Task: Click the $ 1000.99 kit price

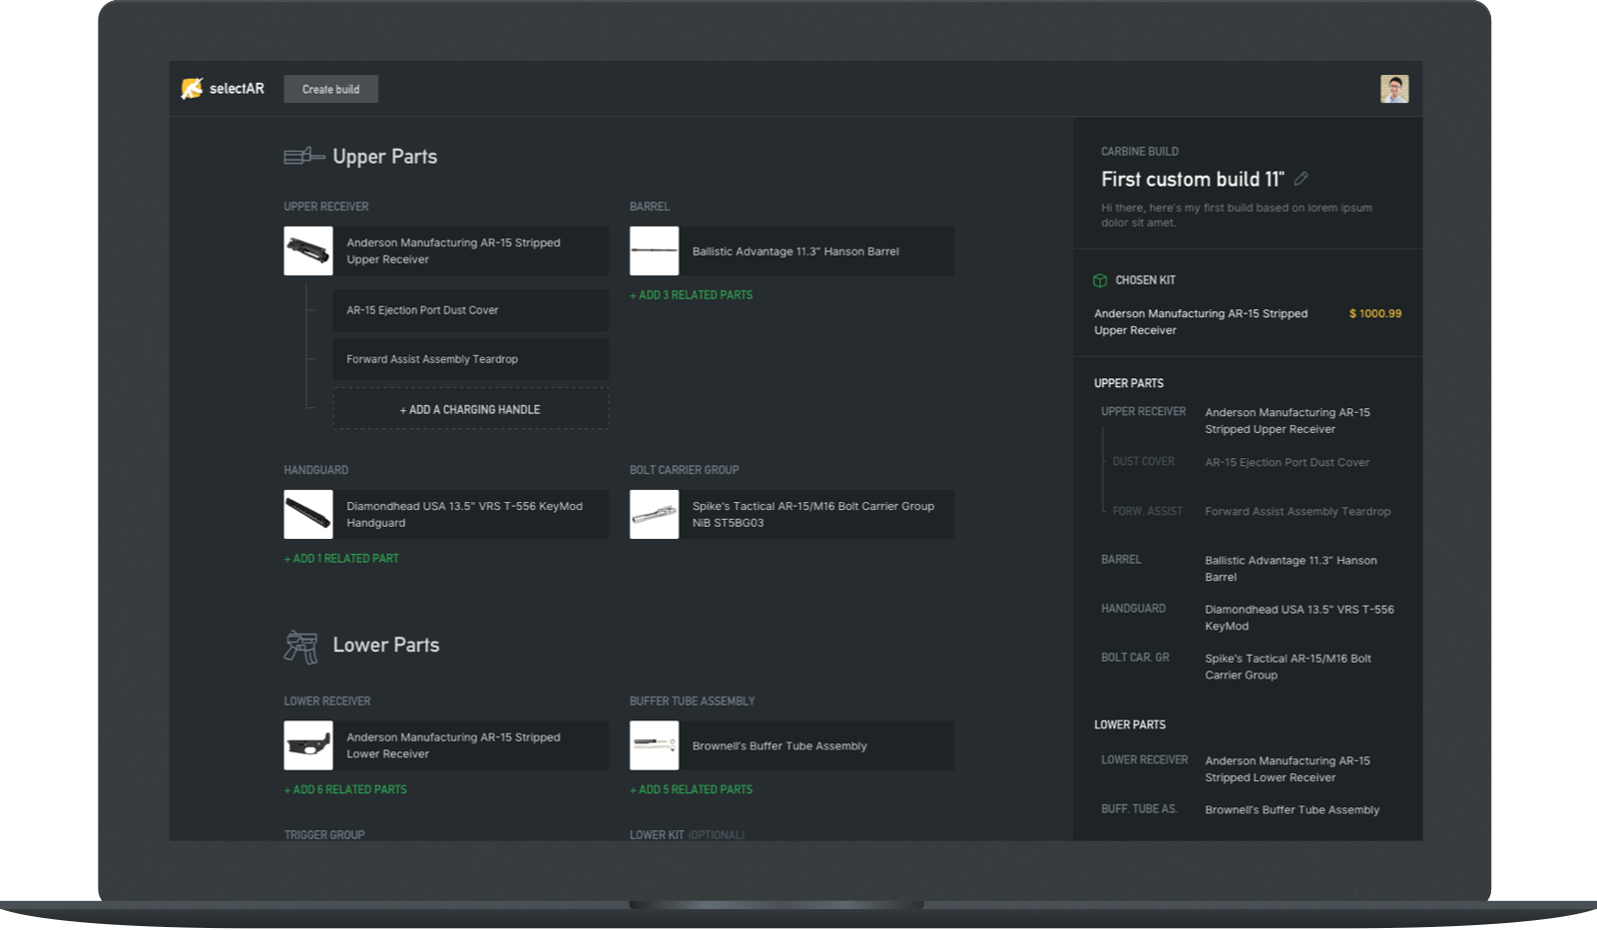Action: 1374,313
